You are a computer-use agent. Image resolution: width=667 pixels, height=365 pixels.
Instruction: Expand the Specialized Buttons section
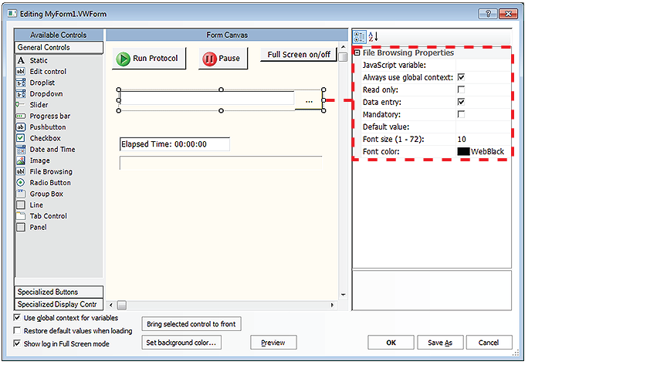coord(58,292)
